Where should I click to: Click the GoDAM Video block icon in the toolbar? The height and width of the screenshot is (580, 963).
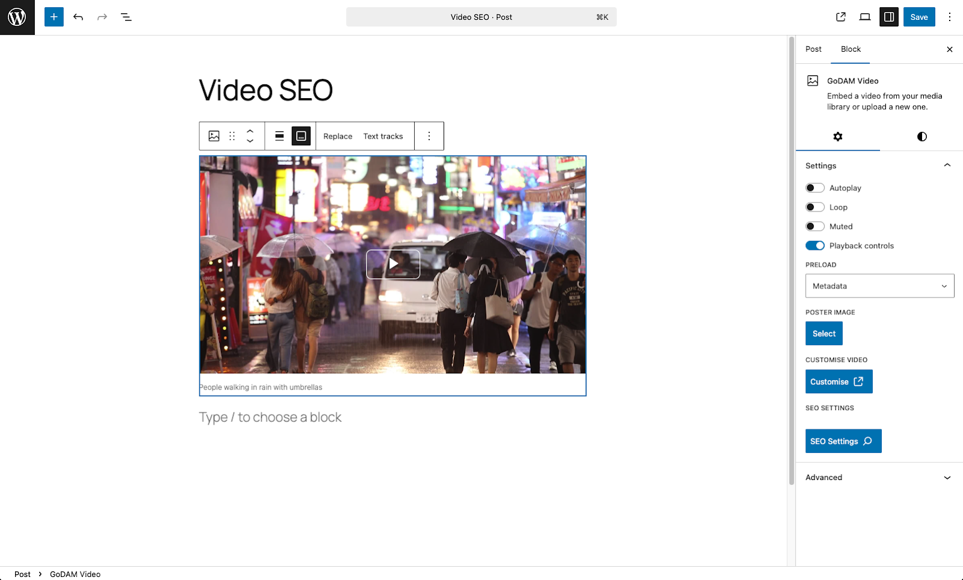point(214,136)
